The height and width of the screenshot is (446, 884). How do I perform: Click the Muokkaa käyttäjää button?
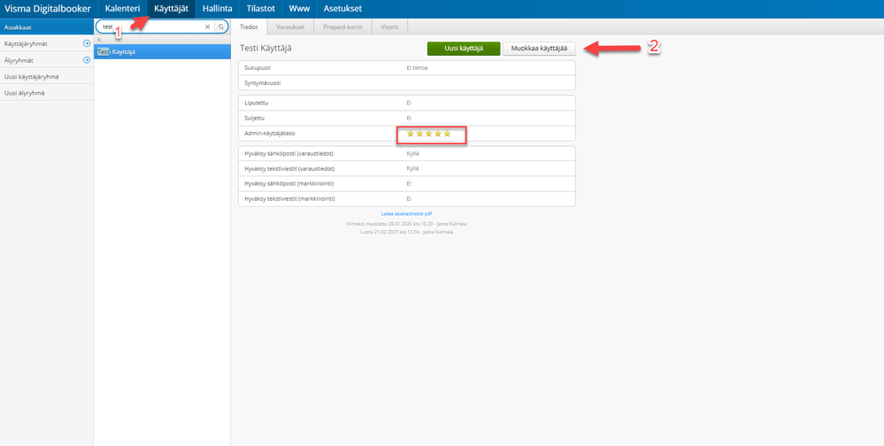click(x=539, y=49)
